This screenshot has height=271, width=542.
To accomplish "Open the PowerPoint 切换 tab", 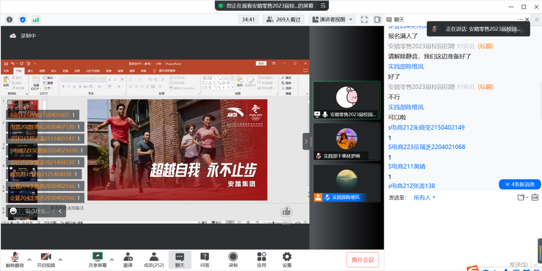I will (x=65, y=71).
